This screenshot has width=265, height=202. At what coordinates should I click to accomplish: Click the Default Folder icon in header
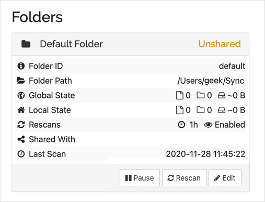click(x=26, y=44)
